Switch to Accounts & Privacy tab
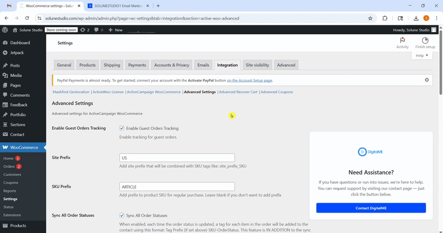 pyautogui.click(x=172, y=65)
